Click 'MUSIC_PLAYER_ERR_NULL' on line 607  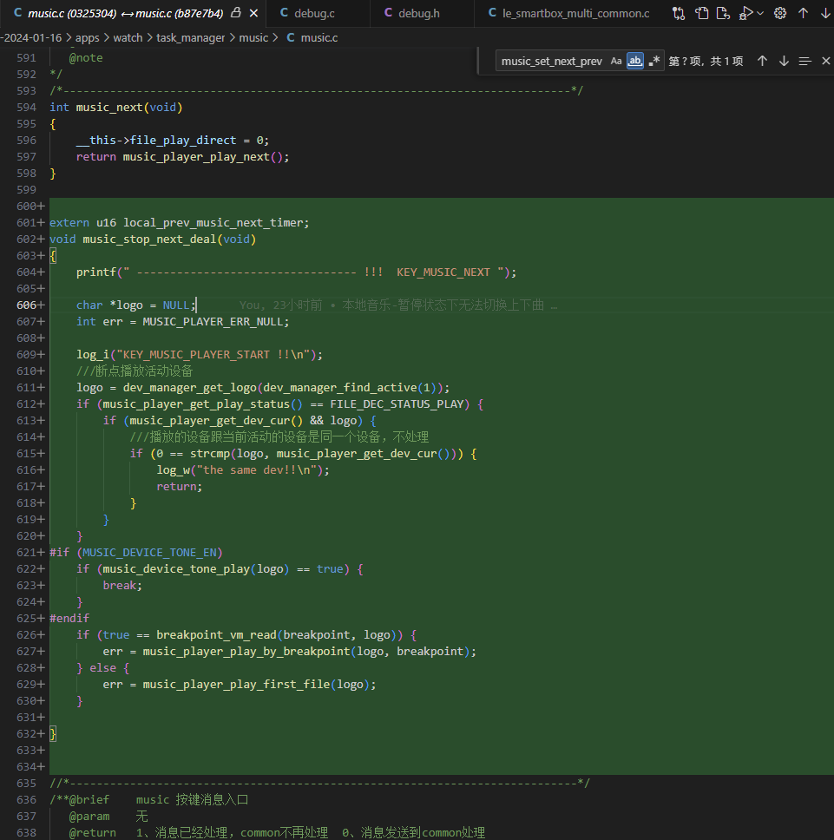click(213, 321)
